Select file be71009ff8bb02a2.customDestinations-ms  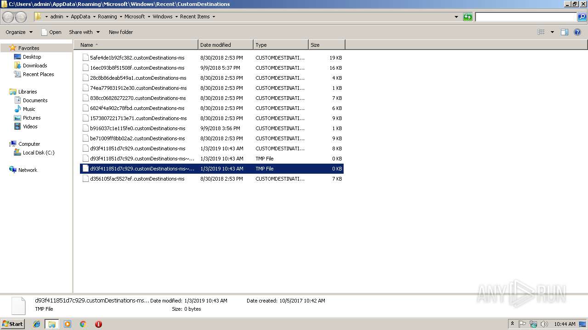[x=212, y=138]
